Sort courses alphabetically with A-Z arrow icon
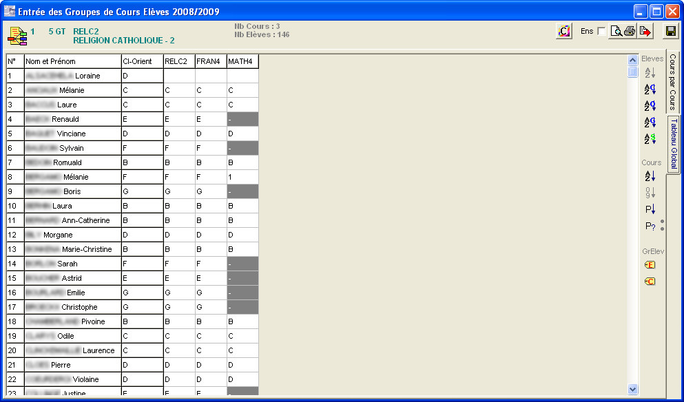Viewport: 684px width, 402px height. 650,176
